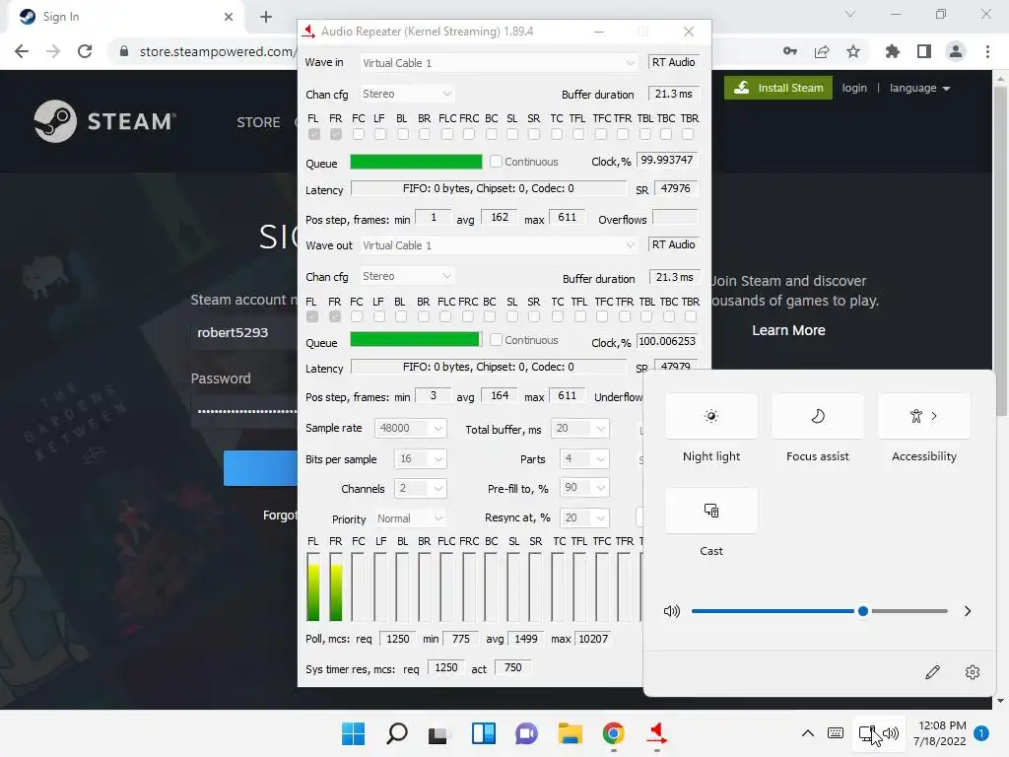Open notification badge beside clock
1009x757 pixels.
(980, 733)
